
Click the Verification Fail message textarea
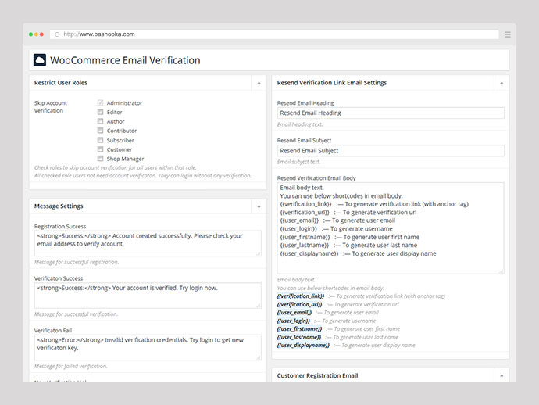click(148, 348)
